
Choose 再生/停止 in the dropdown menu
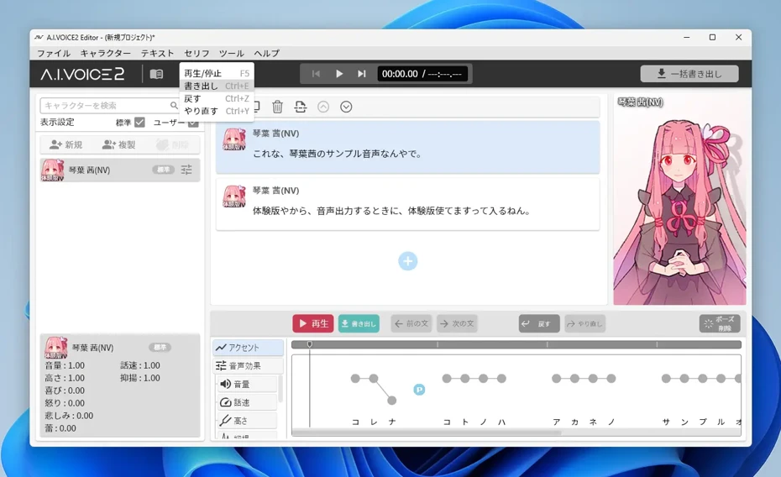217,73
